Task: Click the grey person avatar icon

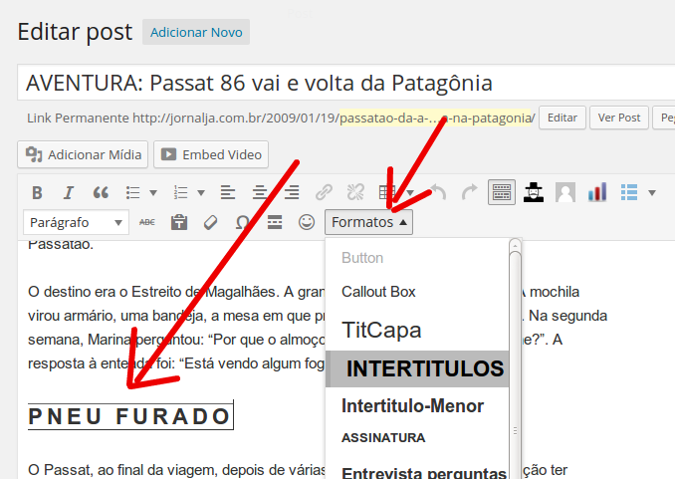Action: pyautogui.click(x=565, y=192)
